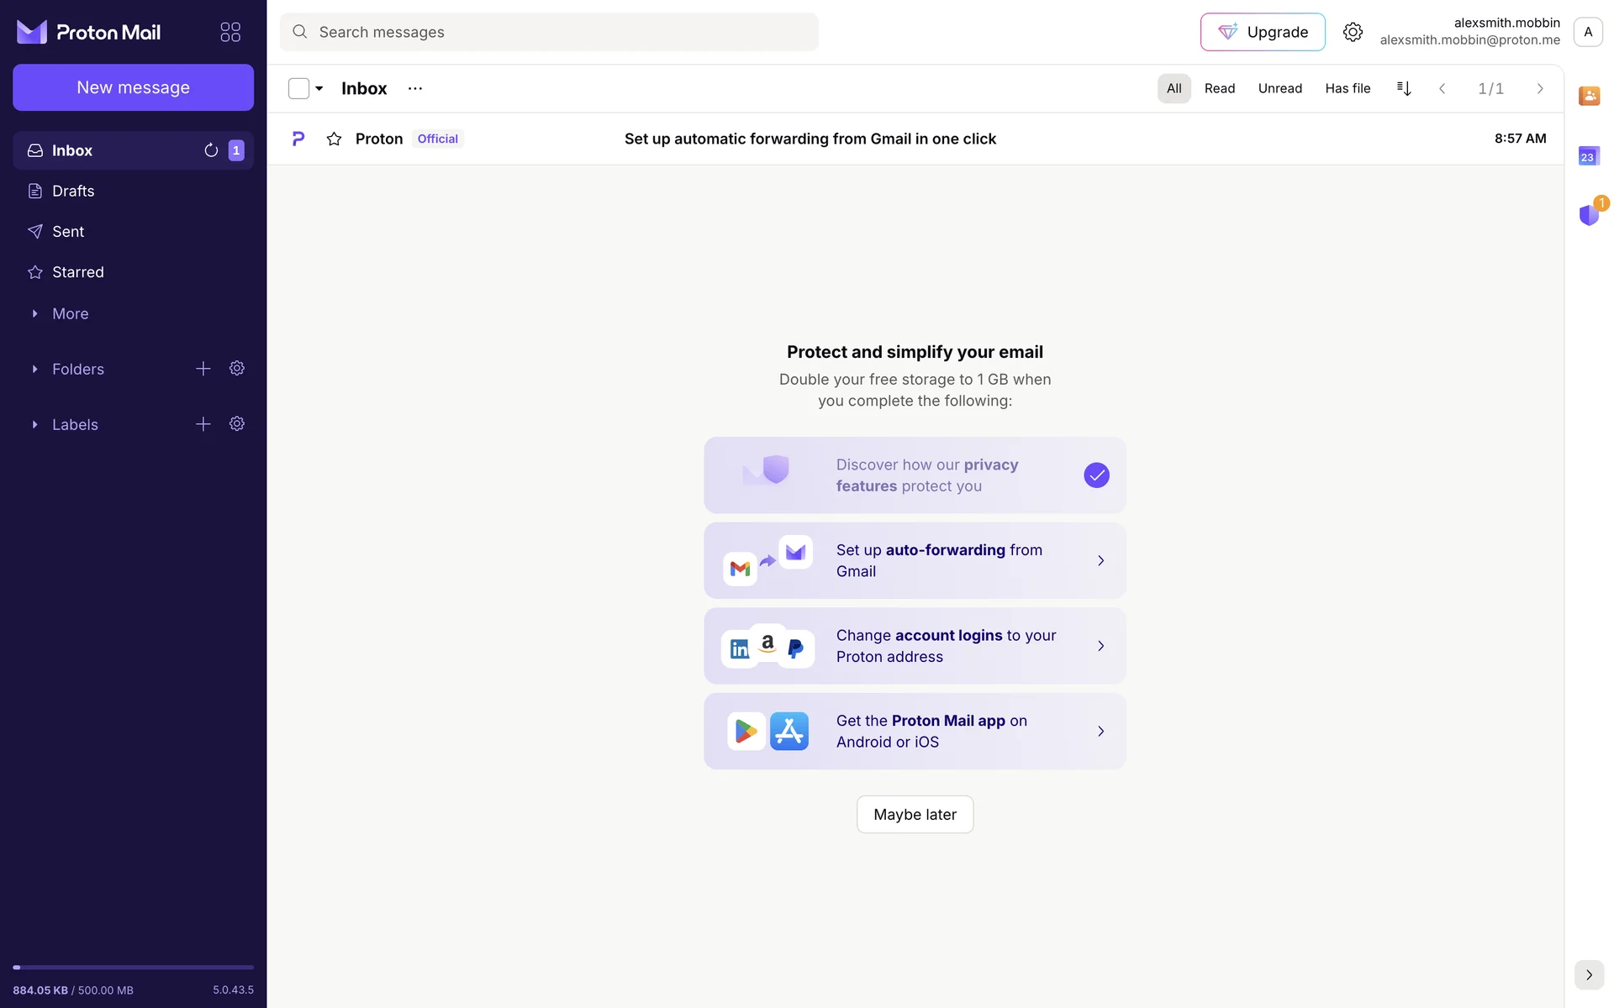The width and height of the screenshot is (1614, 1008).
Task: Click the refresh icon beside Inbox
Action: pos(211,150)
